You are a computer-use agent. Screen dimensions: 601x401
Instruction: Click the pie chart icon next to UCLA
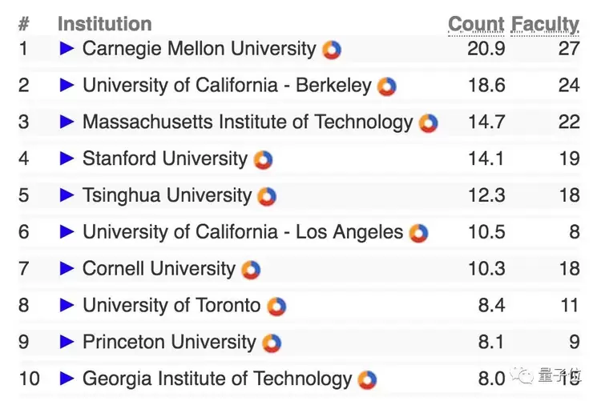[418, 233]
